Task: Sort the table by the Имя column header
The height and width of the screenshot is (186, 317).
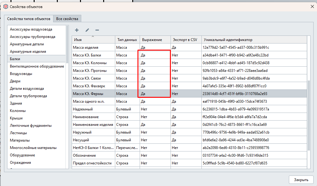Action: click(x=93, y=40)
